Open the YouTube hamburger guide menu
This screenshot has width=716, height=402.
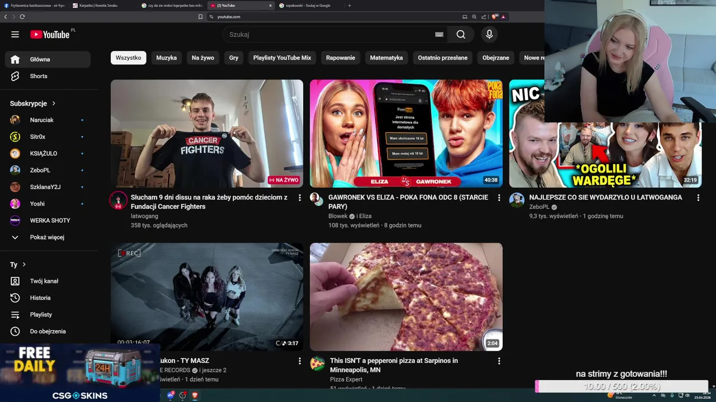pos(15,35)
